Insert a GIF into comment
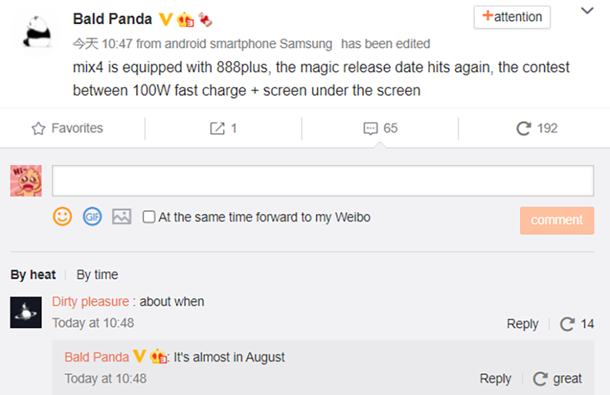 tap(92, 217)
